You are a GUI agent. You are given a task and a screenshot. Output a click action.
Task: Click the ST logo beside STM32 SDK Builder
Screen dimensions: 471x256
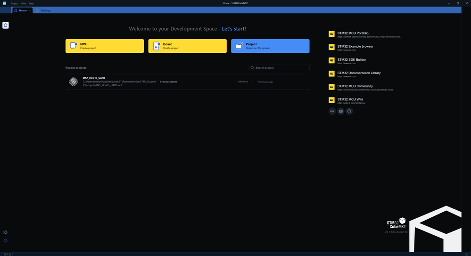click(331, 60)
